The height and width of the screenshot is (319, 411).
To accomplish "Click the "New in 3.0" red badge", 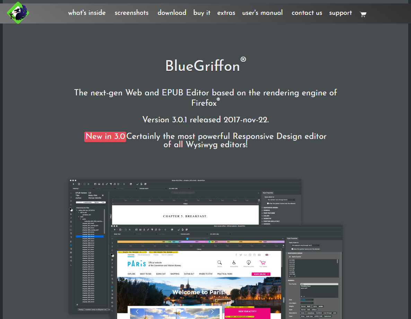I will (x=105, y=137).
